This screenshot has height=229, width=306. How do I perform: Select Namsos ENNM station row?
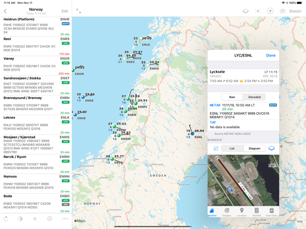pyautogui.click(x=36, y=184)
